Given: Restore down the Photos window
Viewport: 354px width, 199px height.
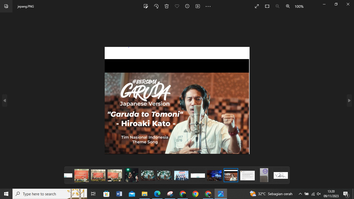Looking at the screenshot, I should pos(336,4).
